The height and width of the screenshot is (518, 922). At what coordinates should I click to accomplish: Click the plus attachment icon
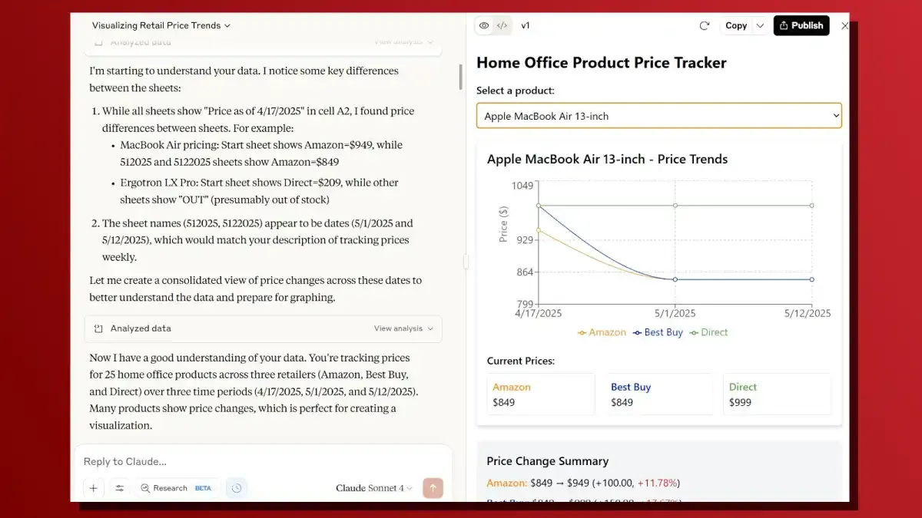94,488
